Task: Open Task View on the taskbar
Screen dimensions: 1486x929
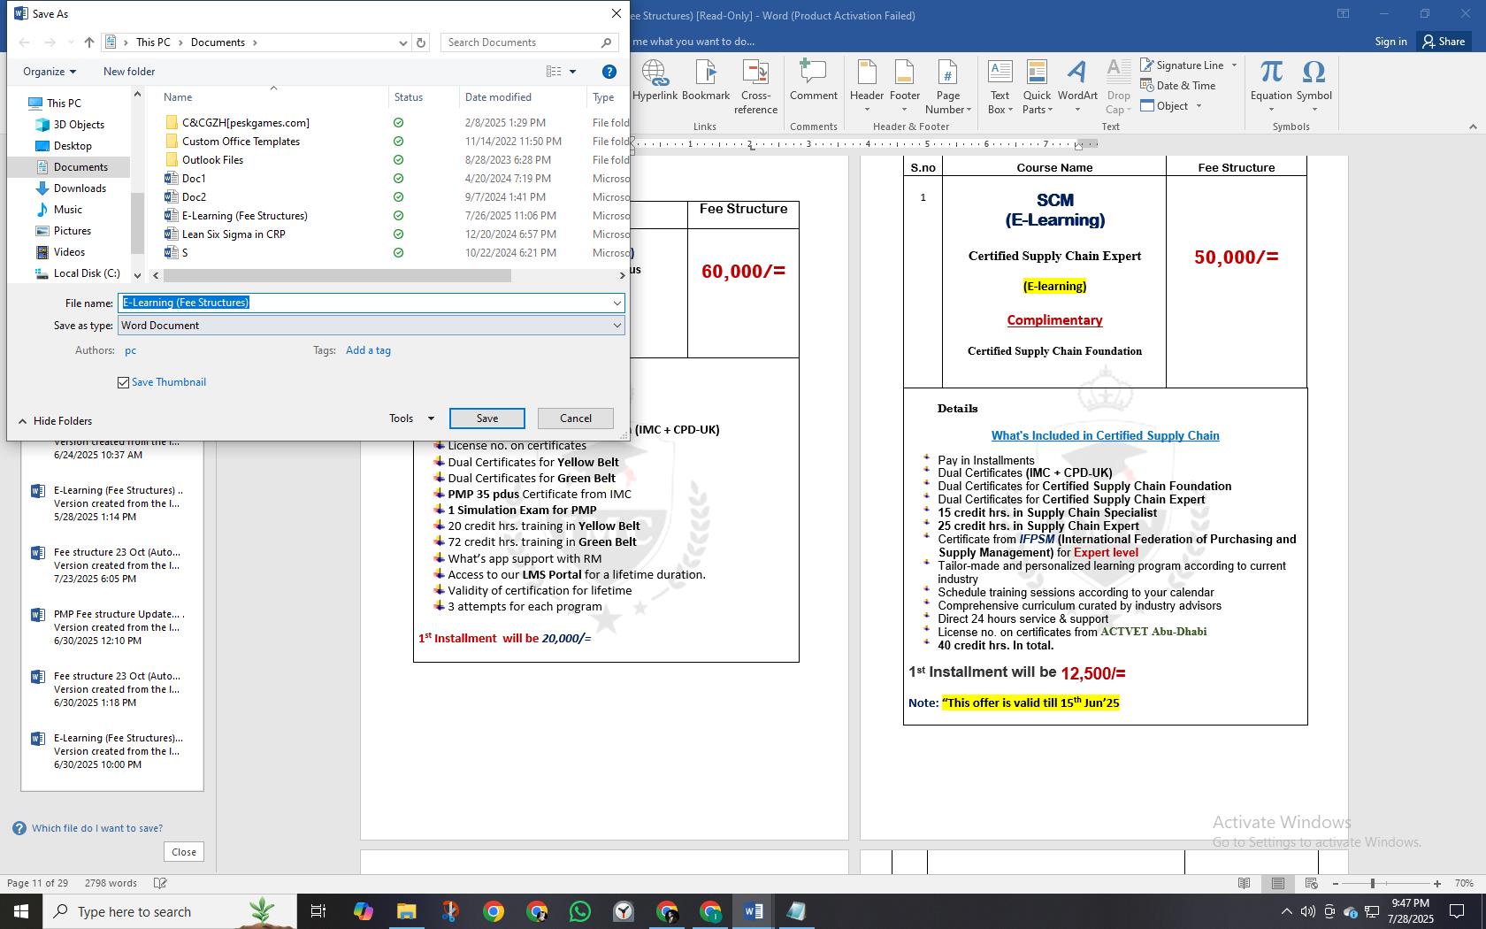Action: click(x=318, y=911)
